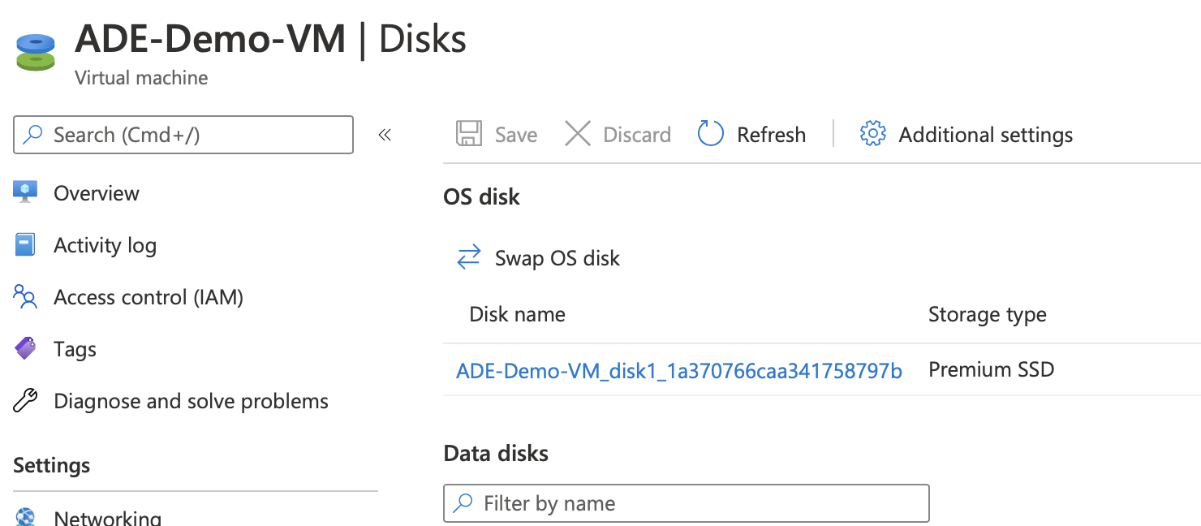Click the Discard X icon

[x=578, y=134]
